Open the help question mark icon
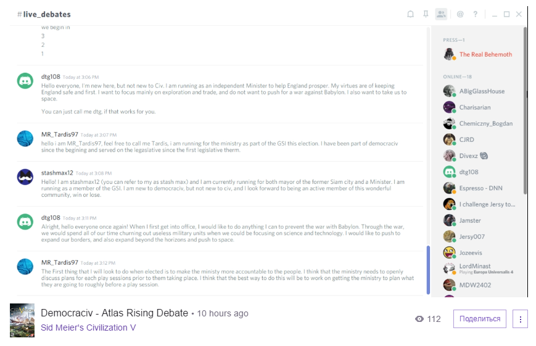 [x=476, y=14]
